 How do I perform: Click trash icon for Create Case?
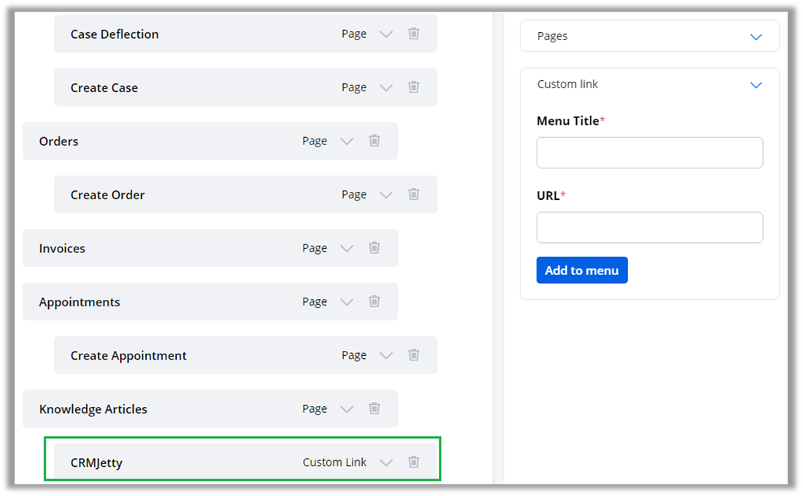point(413,88)
